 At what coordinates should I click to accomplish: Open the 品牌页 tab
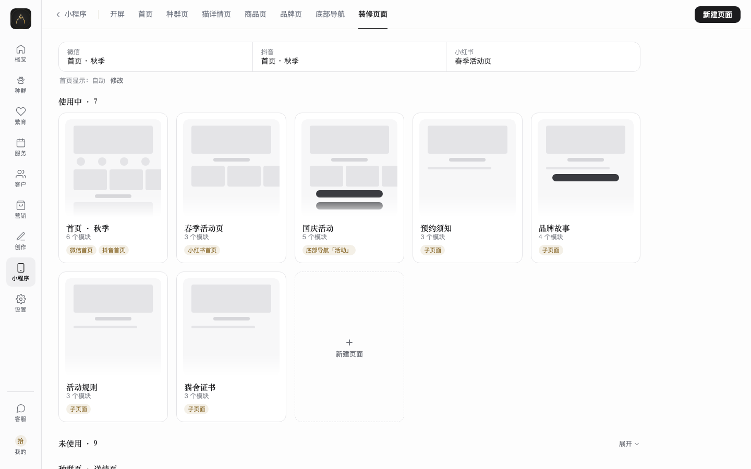(291, 15)
